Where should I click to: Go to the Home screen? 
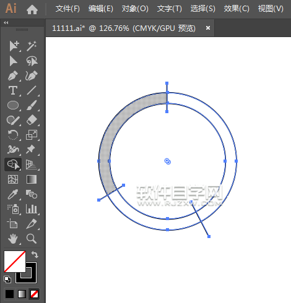click(x=32, y=9)
